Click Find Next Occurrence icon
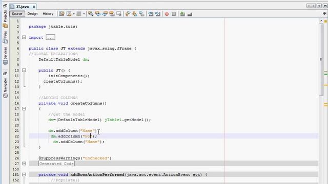This screenshot has height=184, width=328. coord(105,14)
